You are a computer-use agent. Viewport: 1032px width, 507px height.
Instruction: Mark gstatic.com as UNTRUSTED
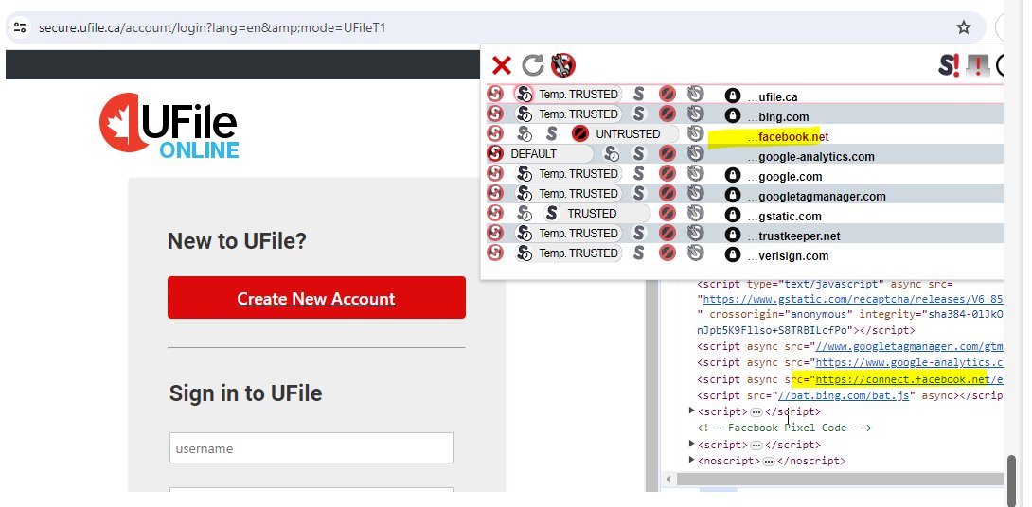pyautogui.click(x=667, y=213)
